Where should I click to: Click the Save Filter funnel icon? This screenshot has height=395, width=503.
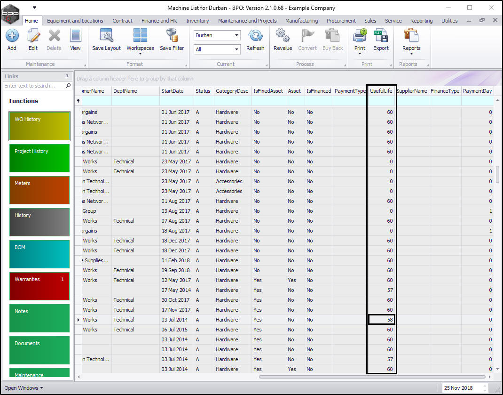click(172, 36)
